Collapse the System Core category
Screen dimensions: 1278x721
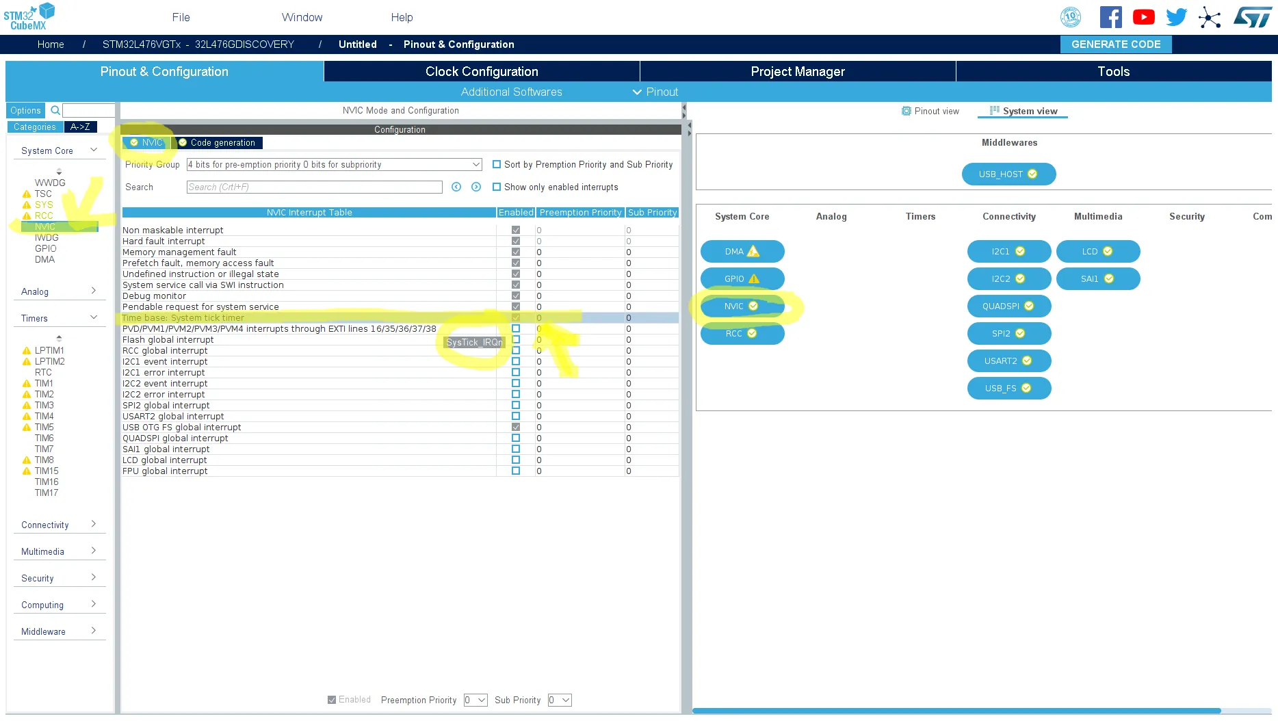[x=94, y=150]
